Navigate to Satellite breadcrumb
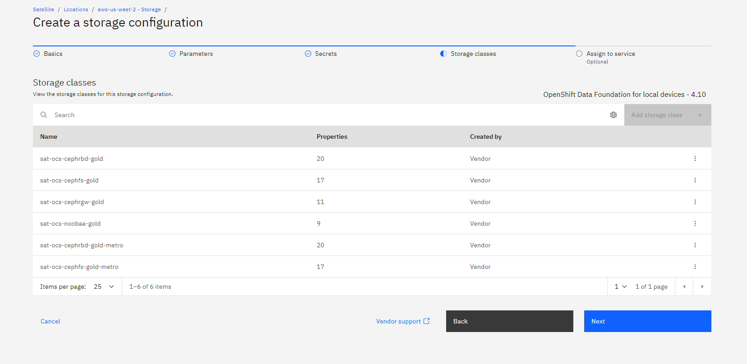The height and width of the screenshot is (364, 747). 43,9
